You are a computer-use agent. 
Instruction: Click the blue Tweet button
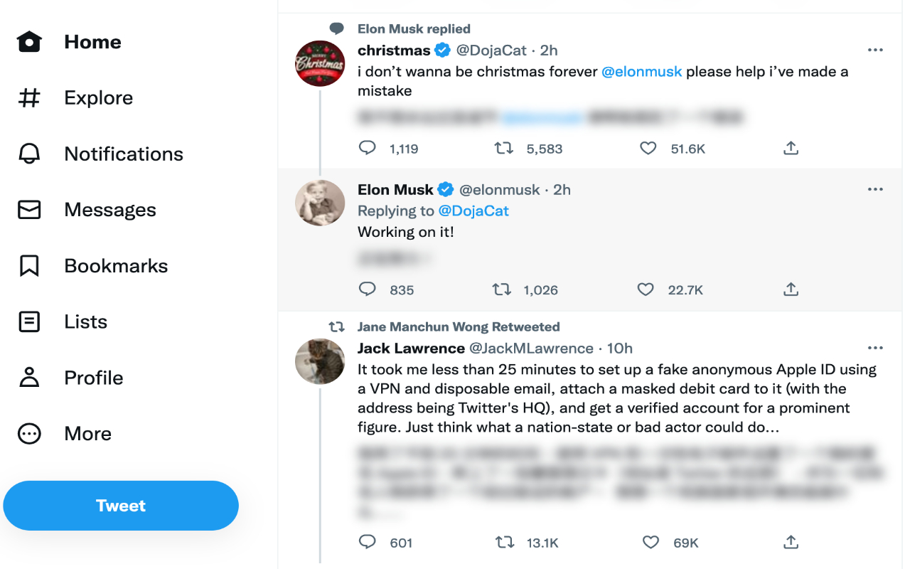pyautogui.click(x=121, y=506)
